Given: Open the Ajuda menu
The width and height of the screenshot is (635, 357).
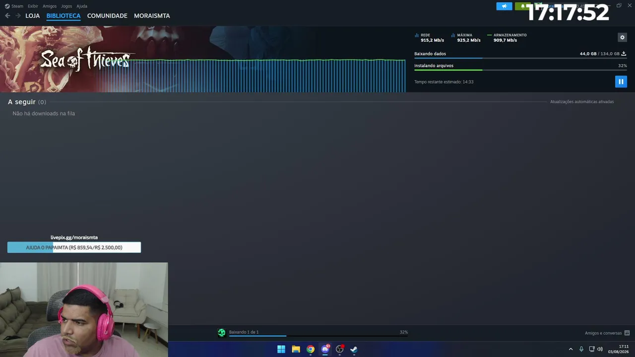Looking at the screenshot, I should pyautogui.click(x=82, y=6).
